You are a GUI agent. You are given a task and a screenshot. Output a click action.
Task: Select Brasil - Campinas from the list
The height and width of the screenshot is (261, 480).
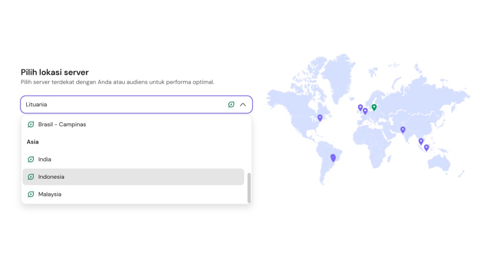(133, 124)
